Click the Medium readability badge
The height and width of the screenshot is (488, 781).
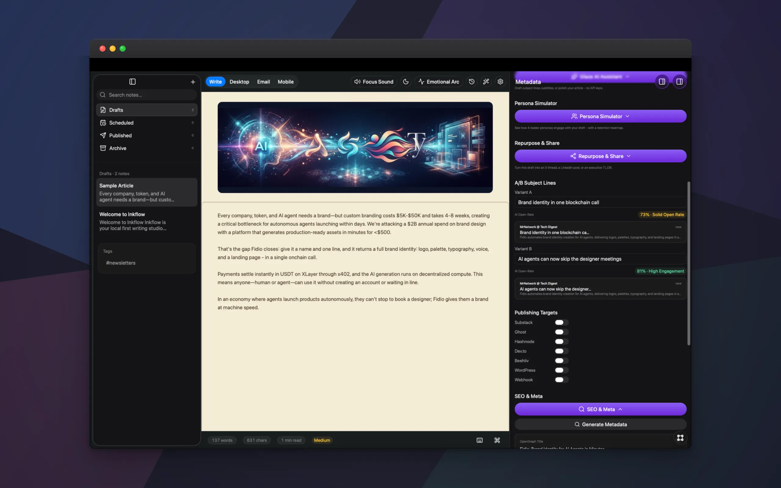point(322,440)
